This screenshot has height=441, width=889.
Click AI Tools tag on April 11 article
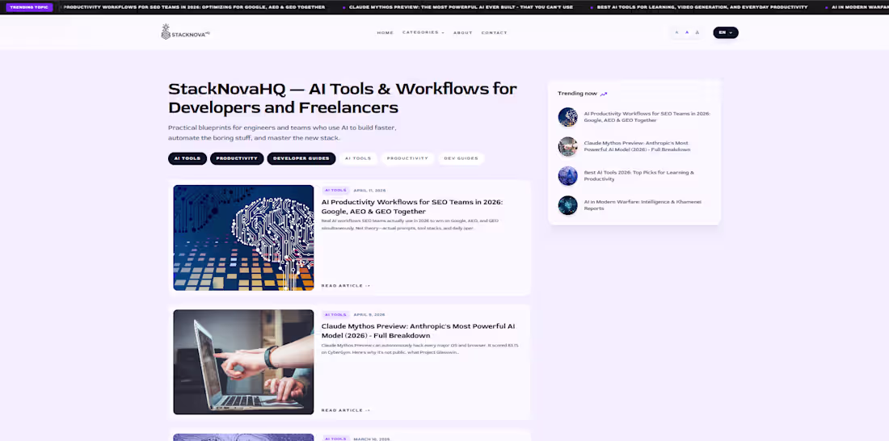pos(335,191)
